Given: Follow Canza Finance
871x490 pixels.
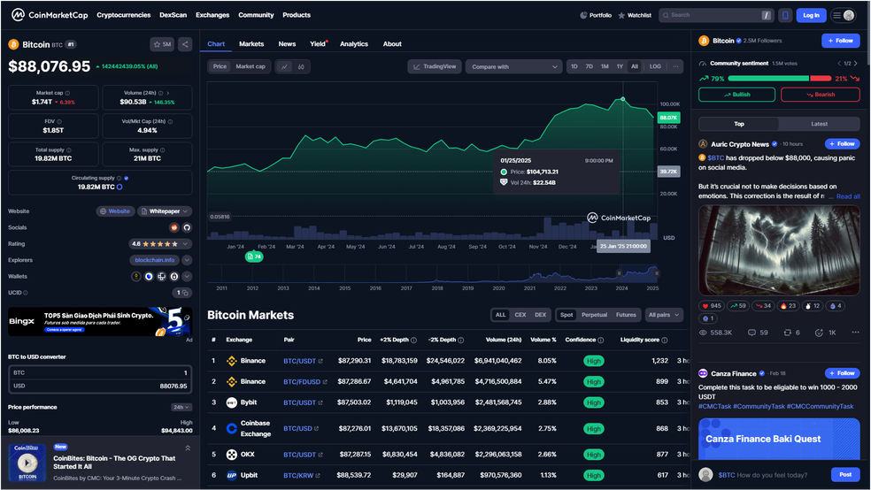Looking at the screenshot, I should [843, 373].
